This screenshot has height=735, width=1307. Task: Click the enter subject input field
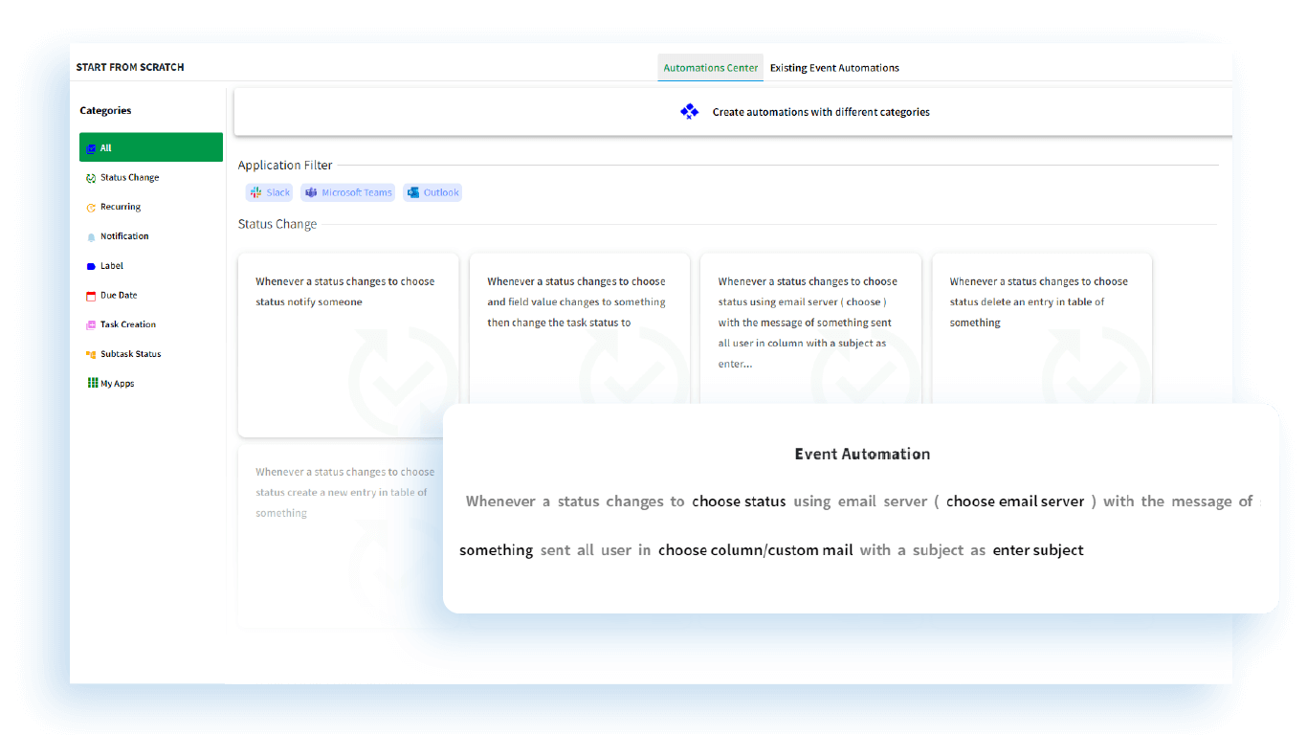[x=1038, y=549]
